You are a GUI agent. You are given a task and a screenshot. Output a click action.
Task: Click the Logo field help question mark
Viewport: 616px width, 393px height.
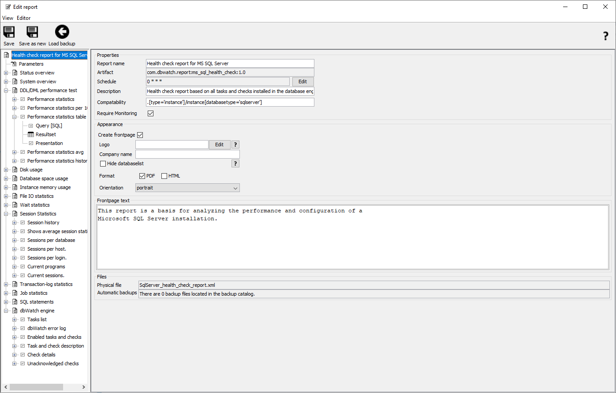235,145
